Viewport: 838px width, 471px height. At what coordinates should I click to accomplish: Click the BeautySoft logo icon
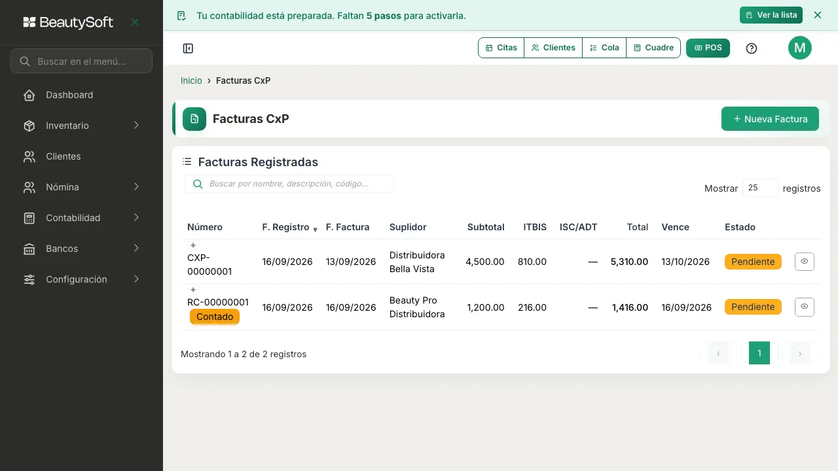tap(29, 22)
